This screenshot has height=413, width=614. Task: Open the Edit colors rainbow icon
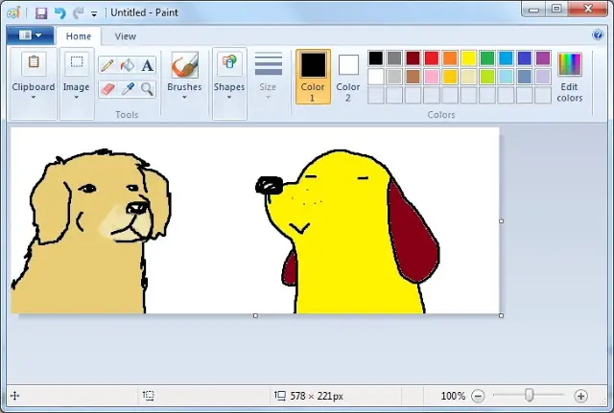click(x=570, y=64)
